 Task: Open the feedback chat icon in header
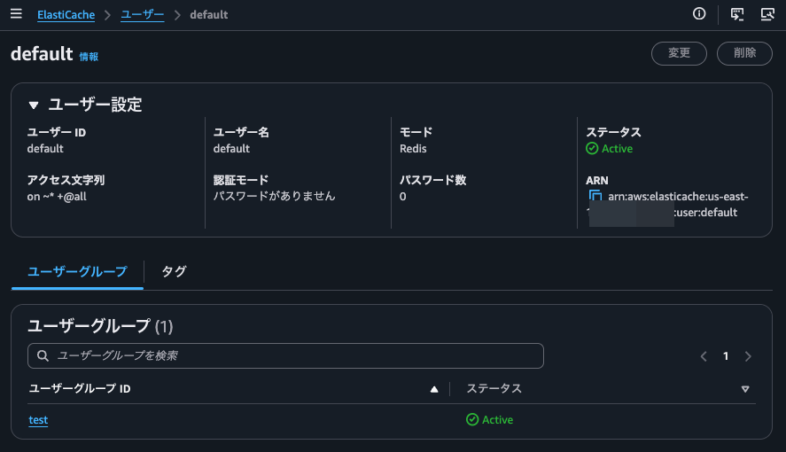737,14
